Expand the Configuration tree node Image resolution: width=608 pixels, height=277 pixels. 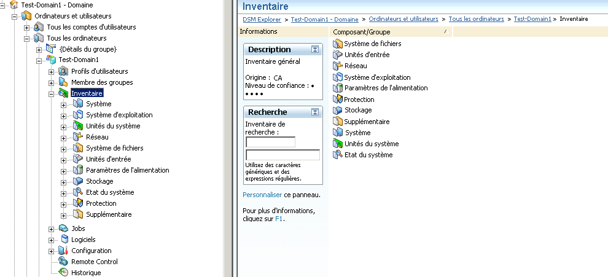[x=51, y=251]
